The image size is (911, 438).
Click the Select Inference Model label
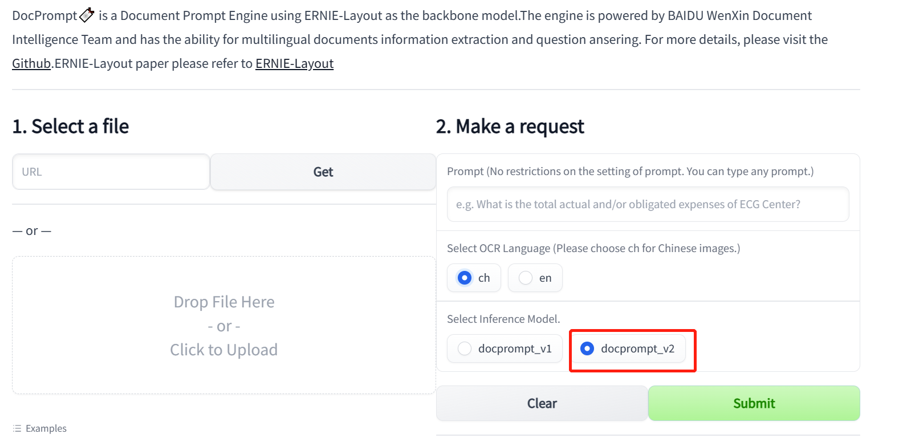(503, 319)
